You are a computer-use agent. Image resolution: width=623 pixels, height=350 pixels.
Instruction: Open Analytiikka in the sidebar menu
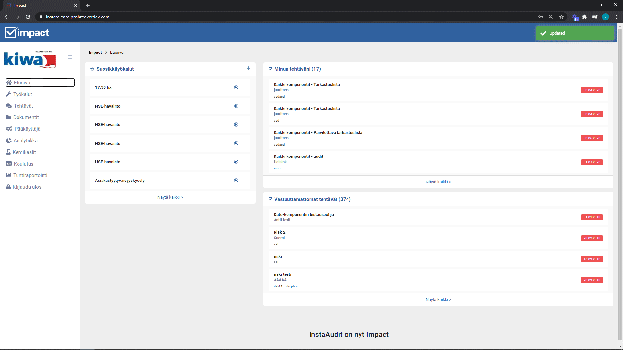coord(25,141)
